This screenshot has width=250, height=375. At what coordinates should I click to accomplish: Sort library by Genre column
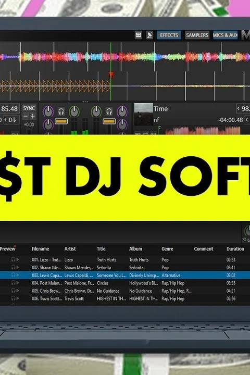pyautogui.click(x=167, y=249)
